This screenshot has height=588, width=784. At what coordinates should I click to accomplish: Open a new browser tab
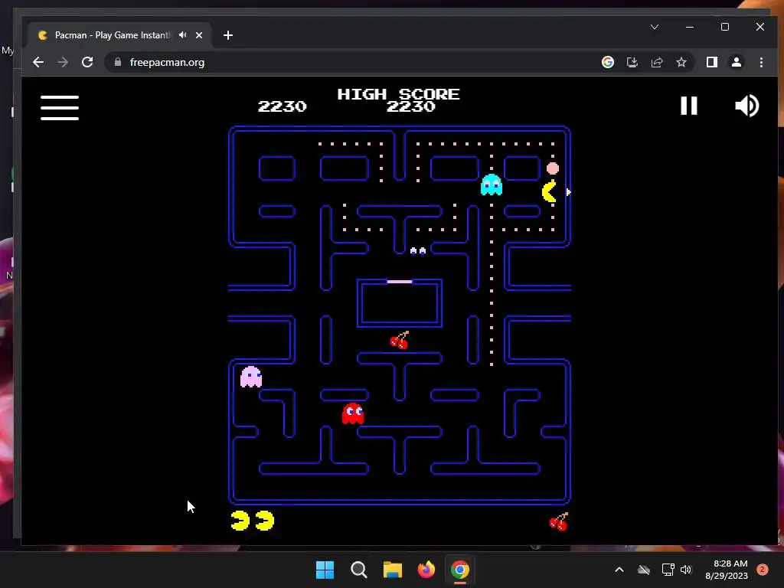pyautogui.click(x=228, y=35)
